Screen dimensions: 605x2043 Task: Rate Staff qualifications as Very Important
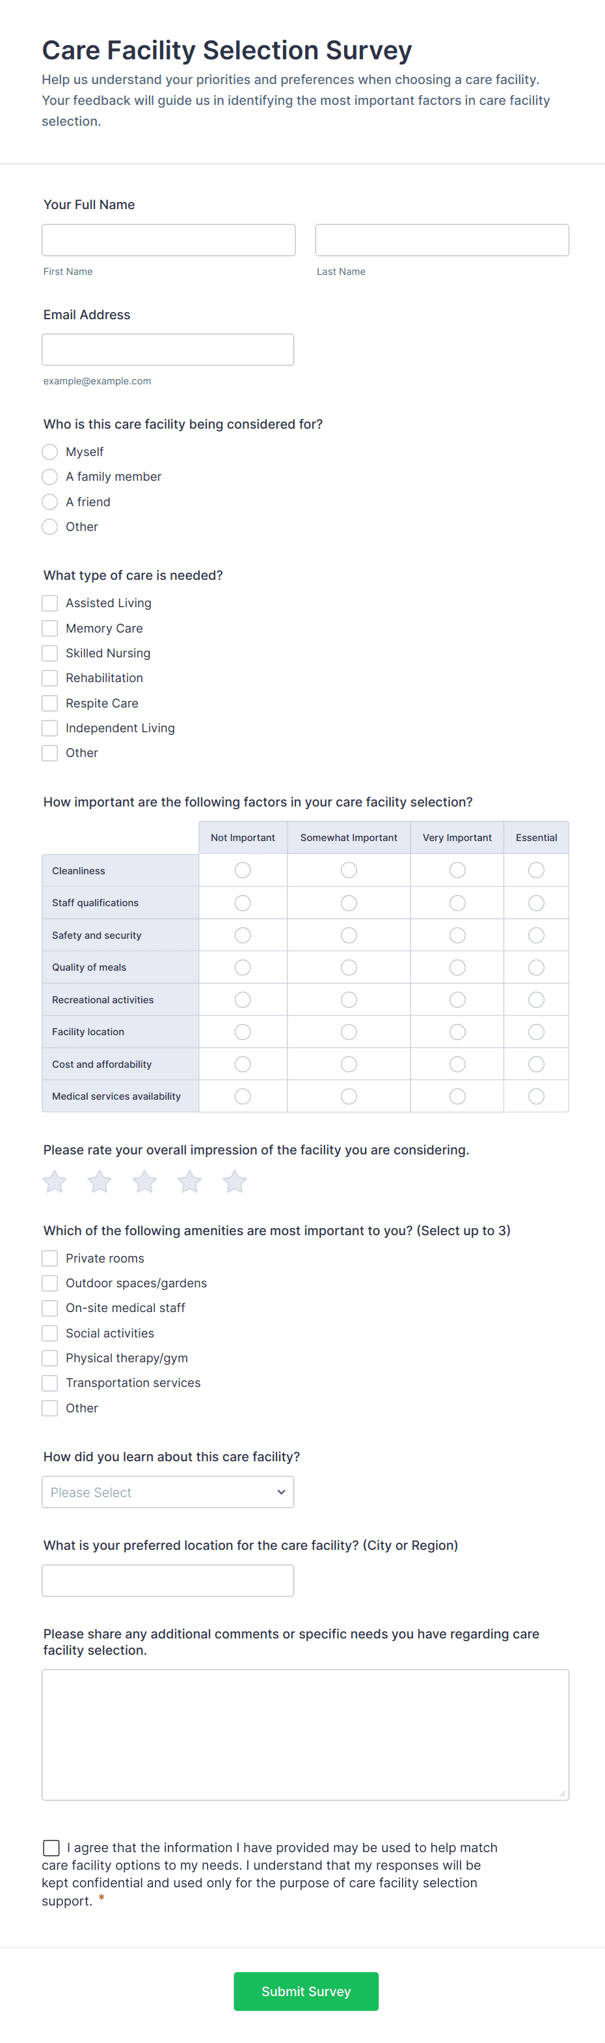click(457, 902)
